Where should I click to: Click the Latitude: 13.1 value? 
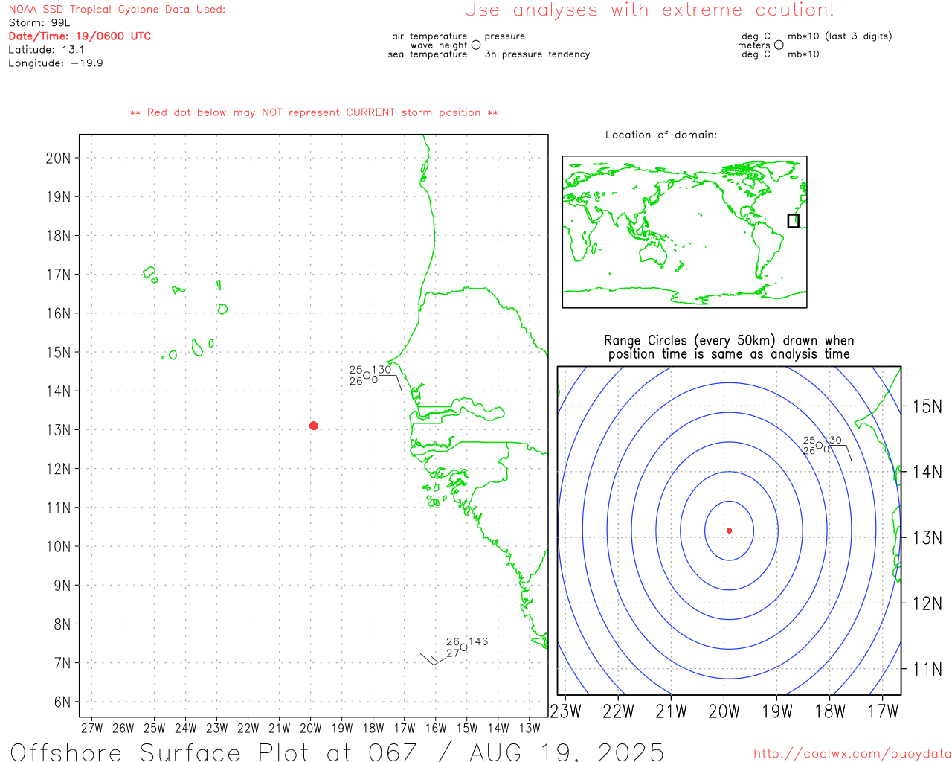click(x=46, y=50)
